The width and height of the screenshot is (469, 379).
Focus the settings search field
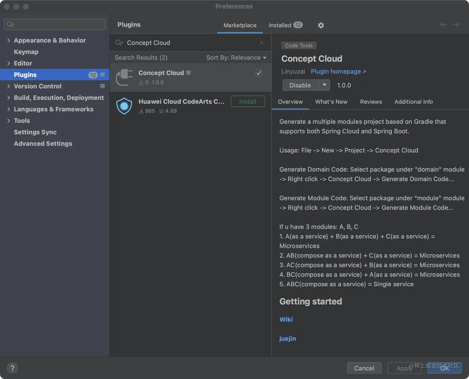coord(55,24)
